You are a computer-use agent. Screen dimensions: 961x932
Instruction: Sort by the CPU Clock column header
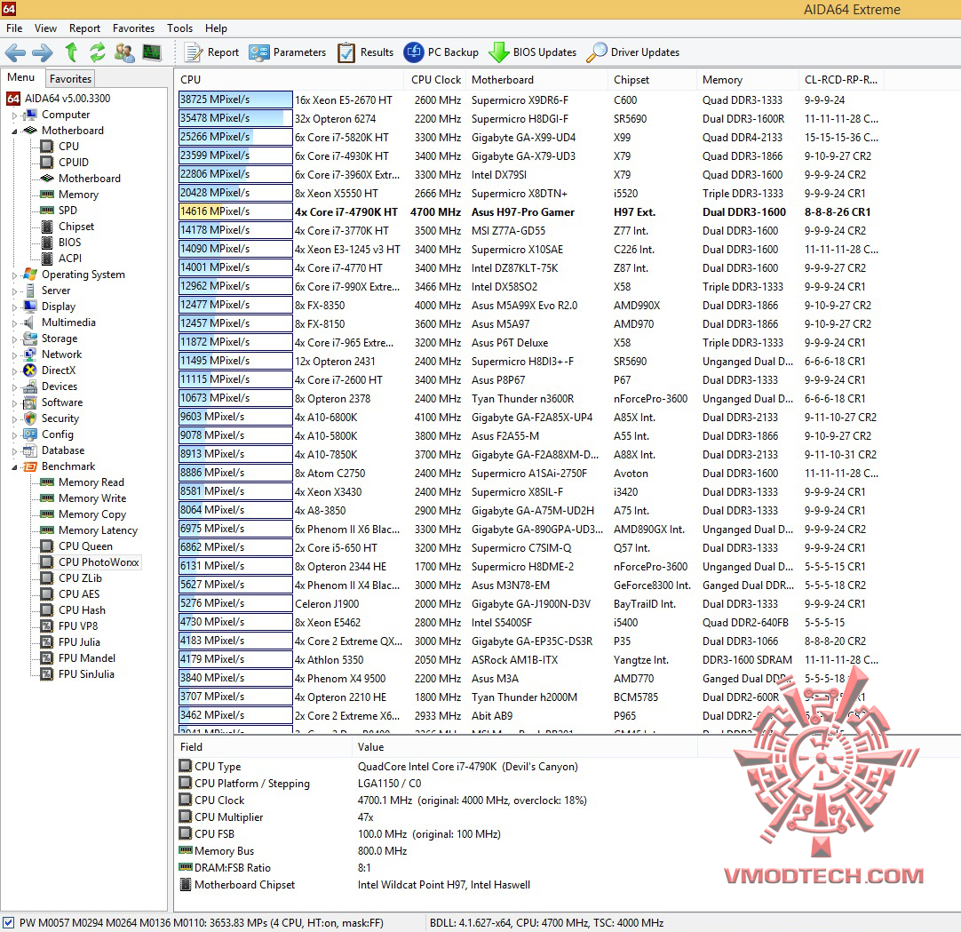coord(435,80)
